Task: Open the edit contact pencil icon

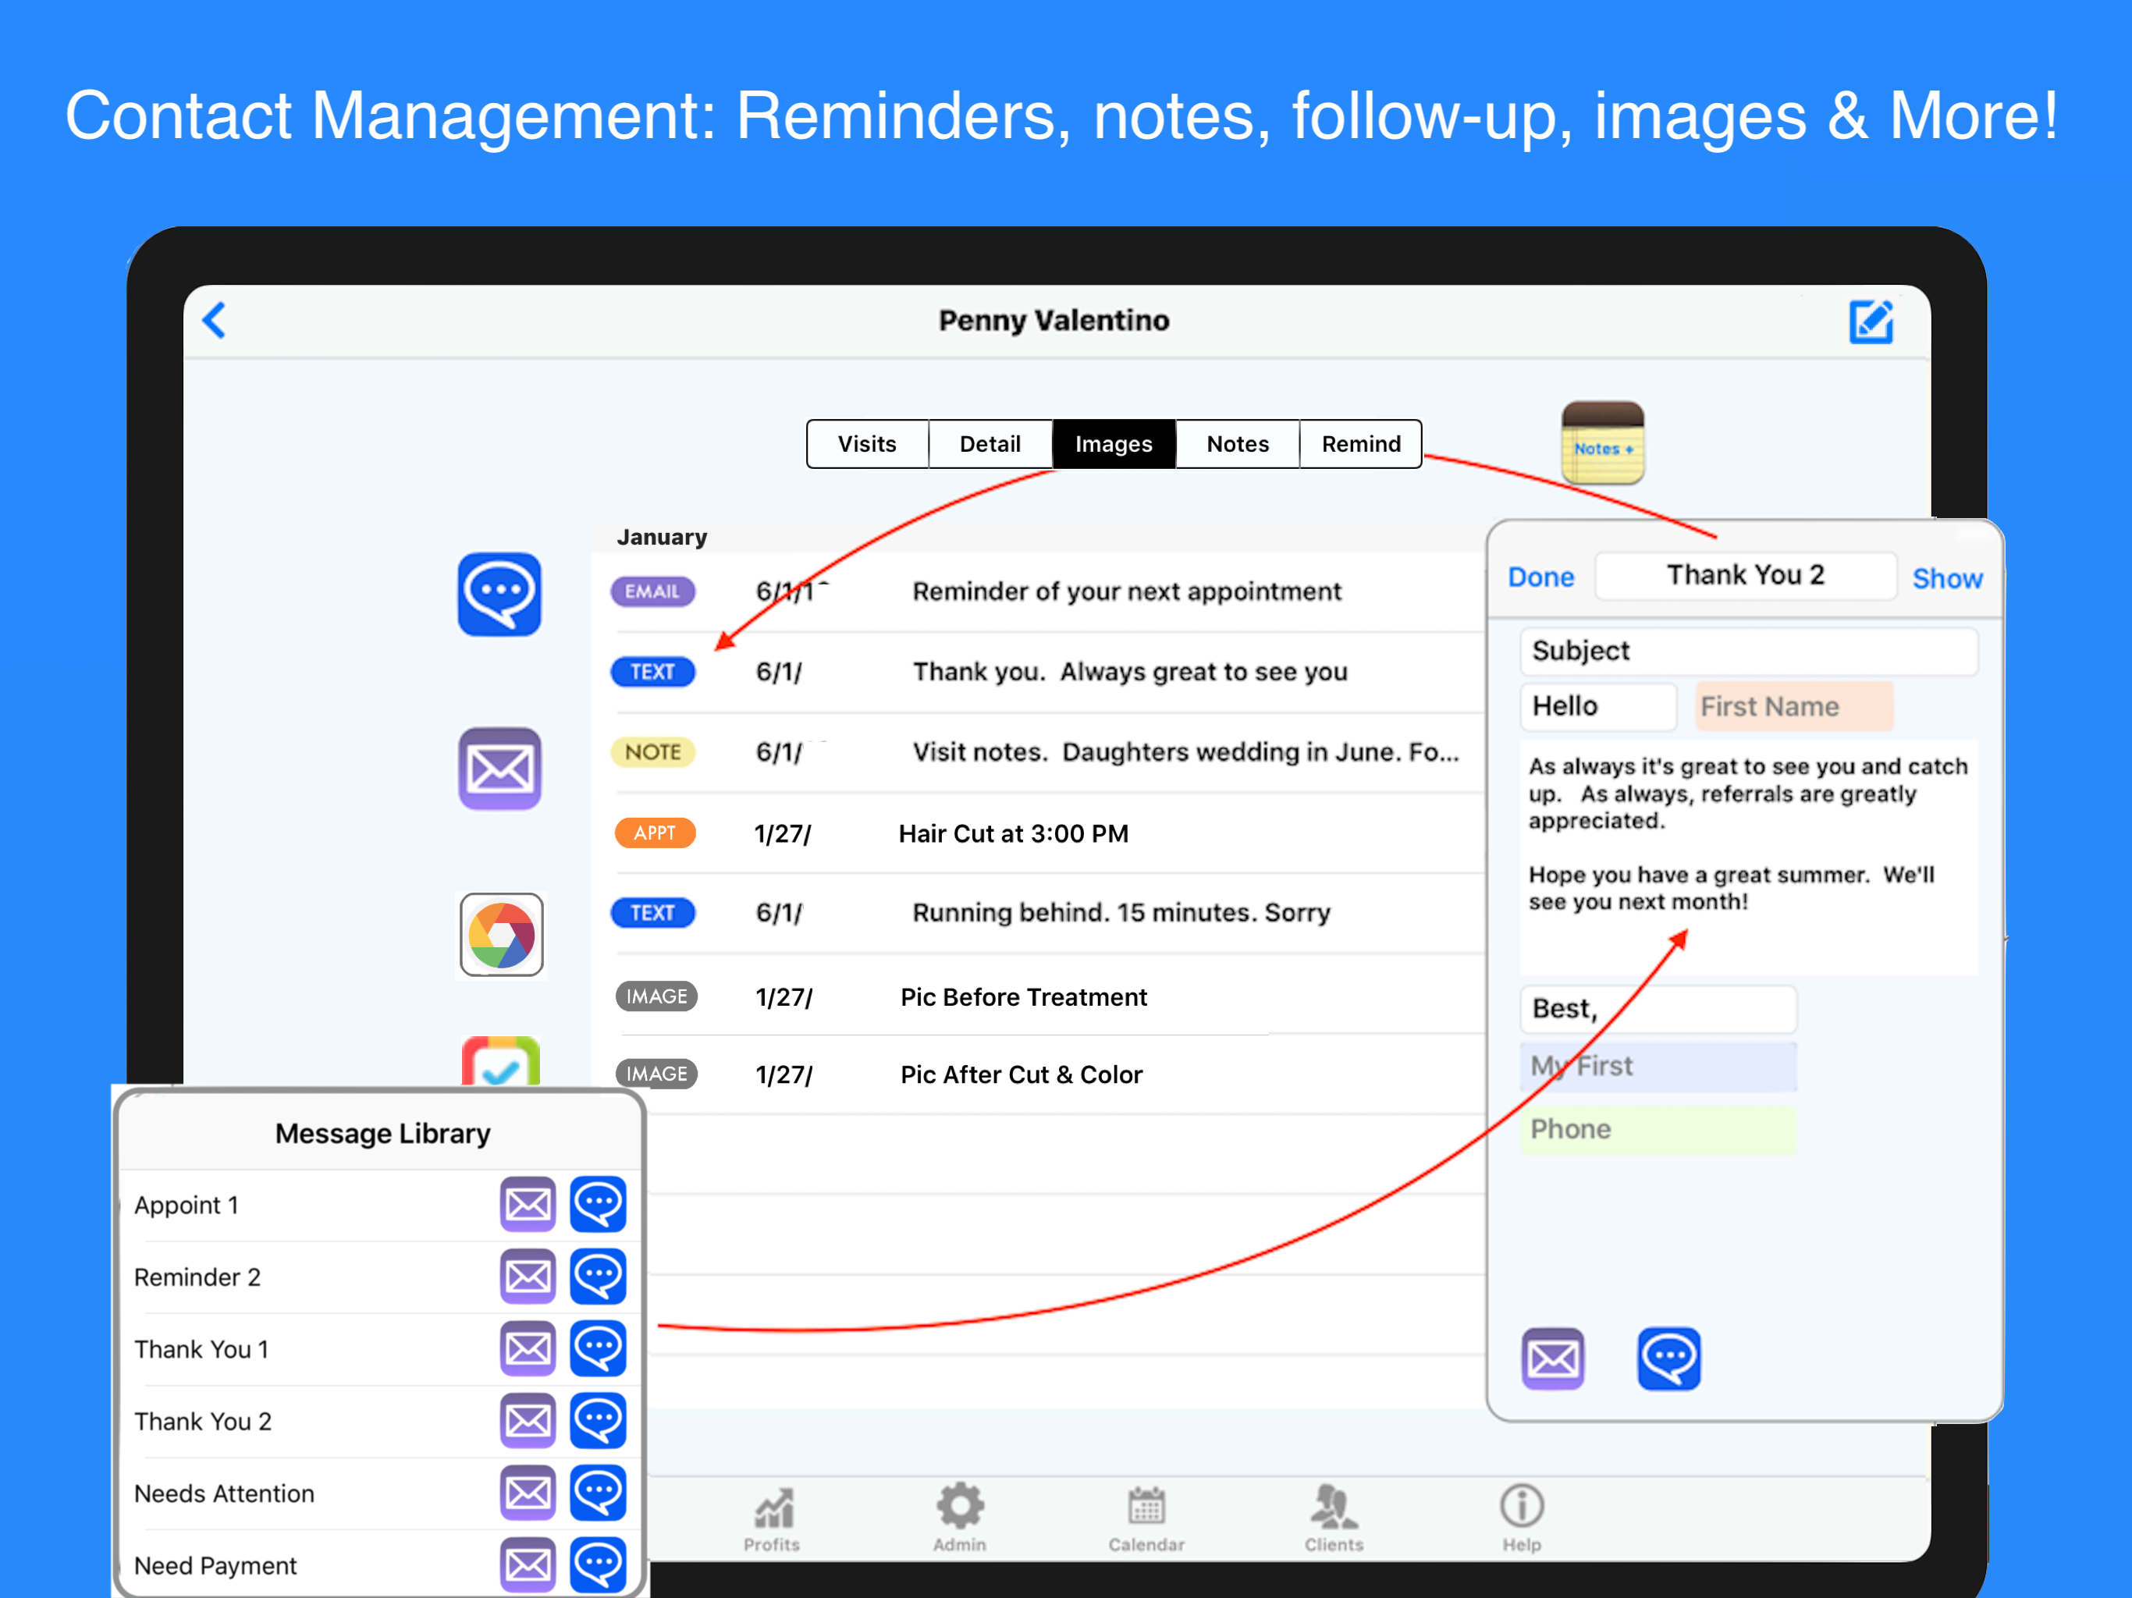Action: point(1871,321)
